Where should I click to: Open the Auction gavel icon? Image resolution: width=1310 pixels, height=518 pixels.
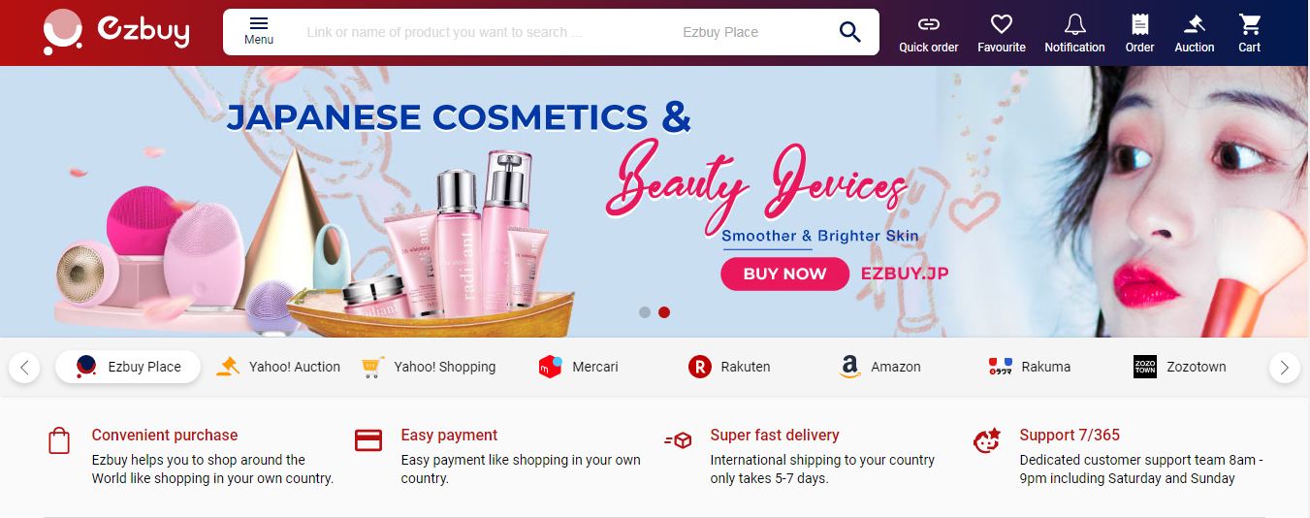click(x=1195, y=23)
